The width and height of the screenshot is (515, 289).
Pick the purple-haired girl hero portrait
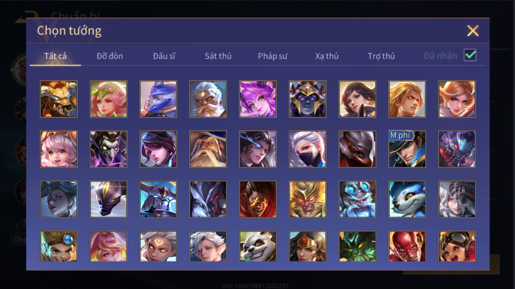258,99
